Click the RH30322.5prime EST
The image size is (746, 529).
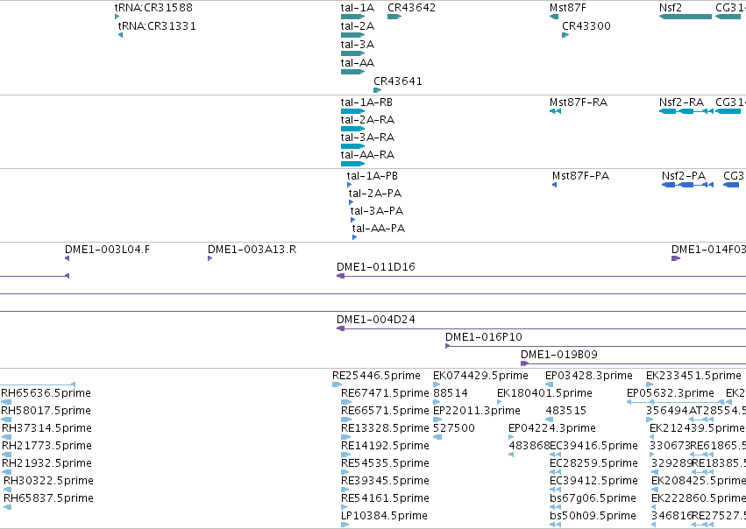coord(7,490)
